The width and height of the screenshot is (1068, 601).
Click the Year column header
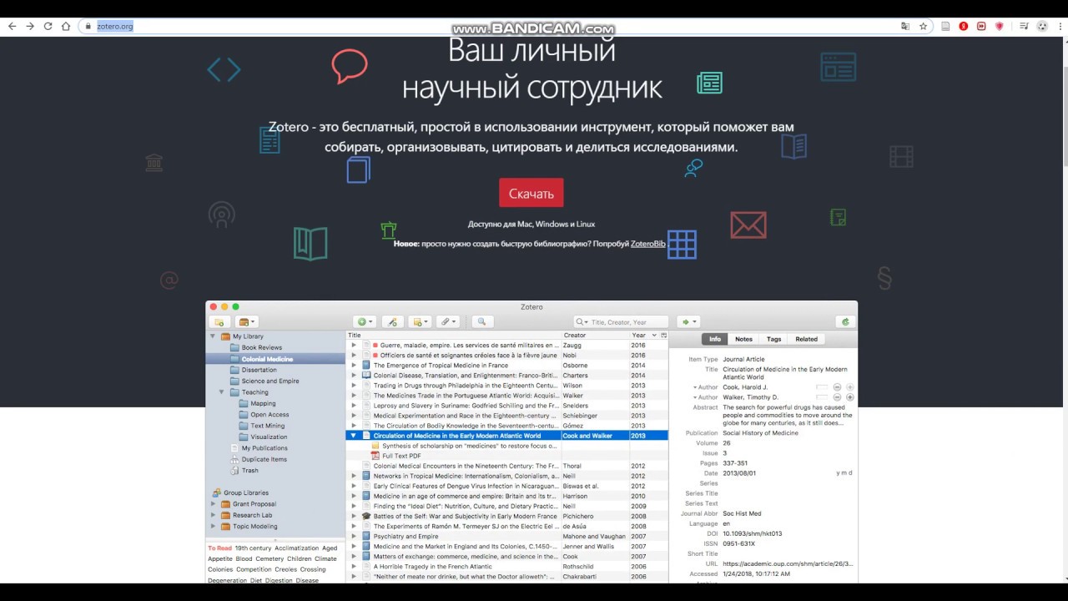tap(644, 336)
